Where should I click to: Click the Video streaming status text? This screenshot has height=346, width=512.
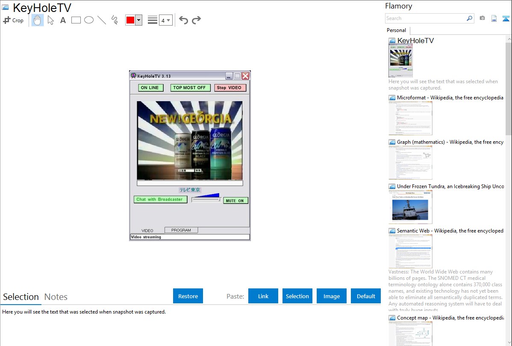(146, 237)
